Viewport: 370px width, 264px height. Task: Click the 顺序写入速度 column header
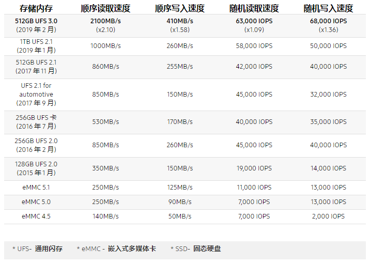[180, 9]
